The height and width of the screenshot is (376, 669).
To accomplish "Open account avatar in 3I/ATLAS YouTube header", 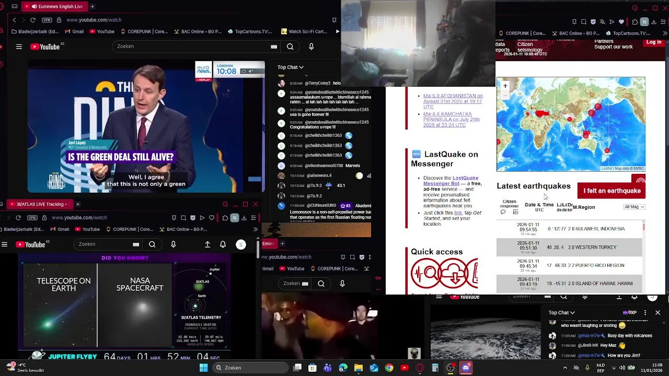I will [x=241, y=244].
